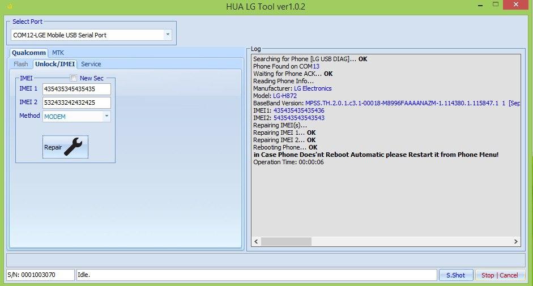
Task: Maximize the HUA LG Tool window
Action: (496, 5)
